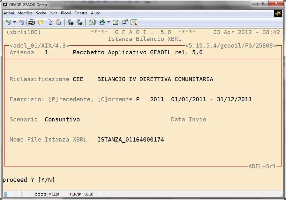Open the Finestra menu
This screenshot has width=286, height=200.
click(x=81, y=13)
